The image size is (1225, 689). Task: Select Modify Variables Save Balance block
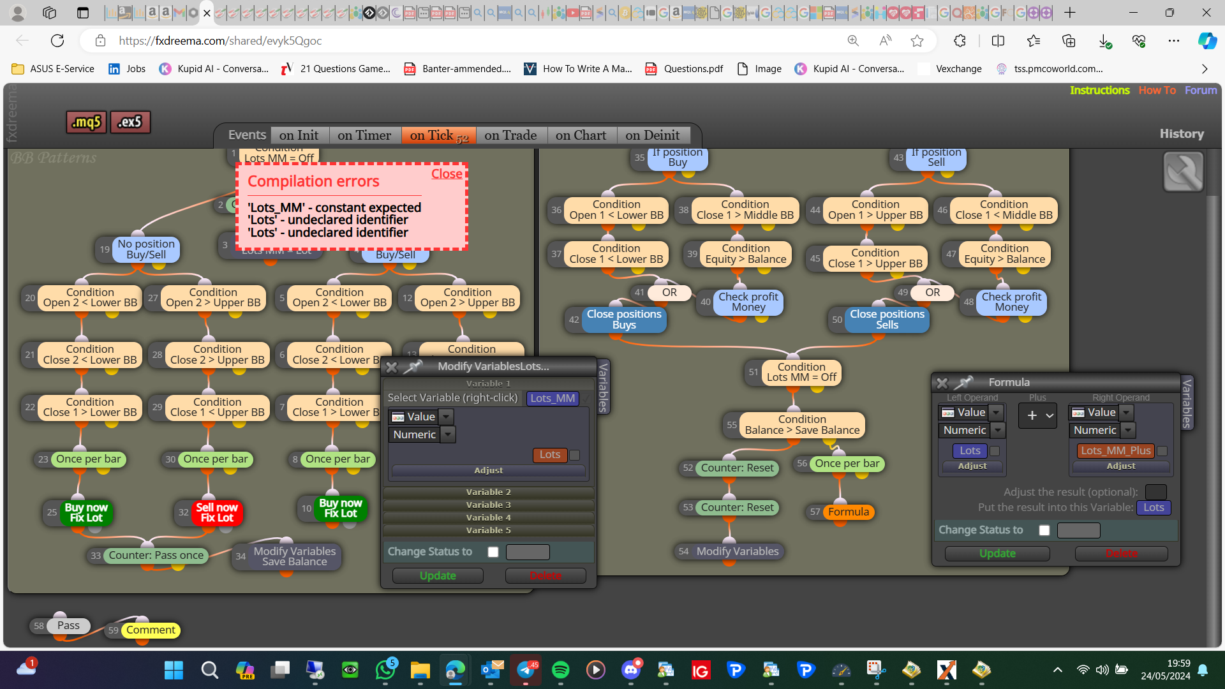coord(294,556)
